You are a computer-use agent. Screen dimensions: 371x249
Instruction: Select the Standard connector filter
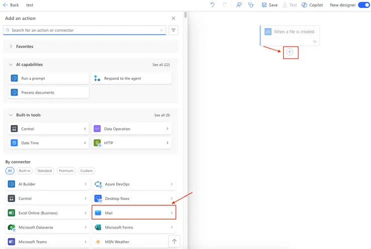tap(45, 171)
